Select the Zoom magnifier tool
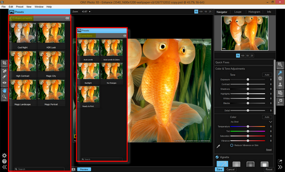The width and height of the screenshot is (285, 172). point(4,97)
